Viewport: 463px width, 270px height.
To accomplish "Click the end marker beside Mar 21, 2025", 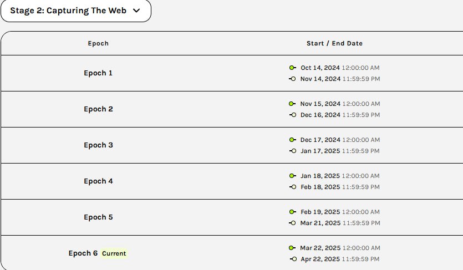I will click(x=292, y=223).
